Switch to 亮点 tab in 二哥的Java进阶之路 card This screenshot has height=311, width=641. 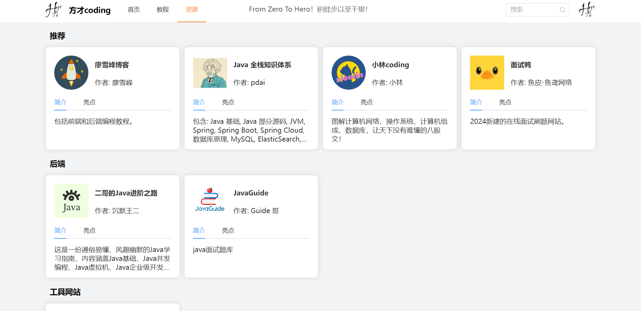(x=89, y=230)
